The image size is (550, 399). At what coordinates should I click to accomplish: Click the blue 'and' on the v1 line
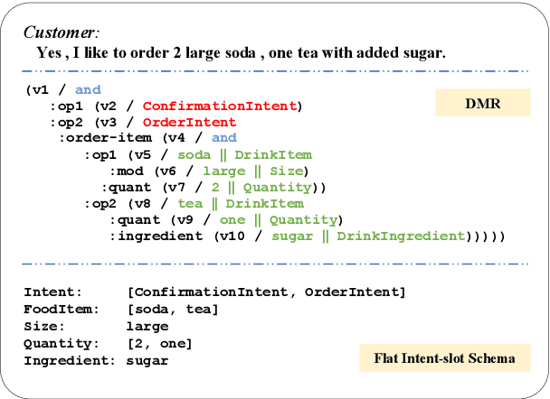point(88,89)
